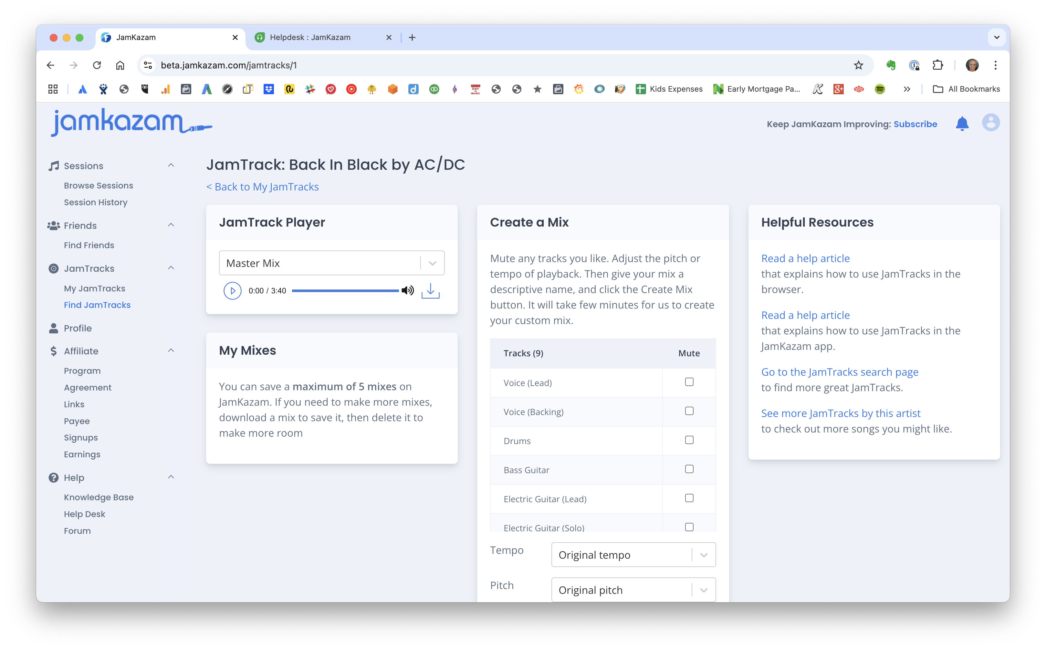Click the browser reload button
This screenshot has width=1046, height=650.
tap(97, 65)
